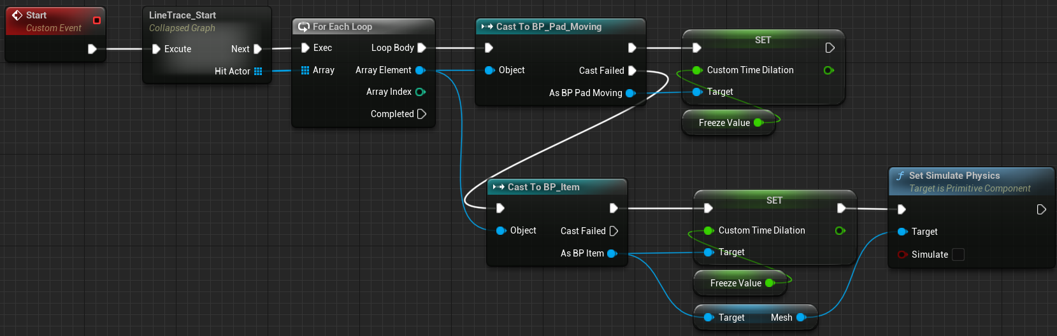Click the lower Freeze Value variable node pin
Viewport: 1057px width, 336px height.
tap(770, 283)
